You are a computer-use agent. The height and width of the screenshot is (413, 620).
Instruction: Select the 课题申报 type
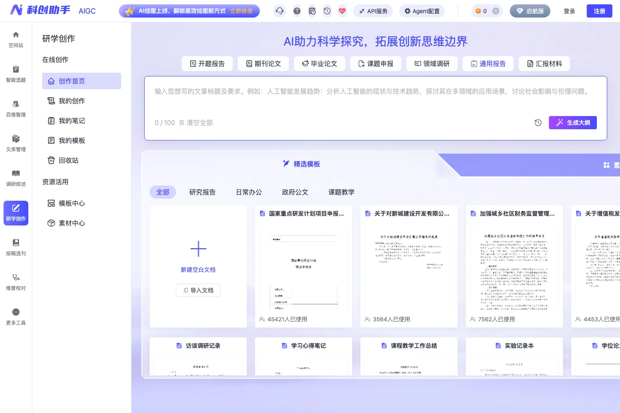coord(376,64)
